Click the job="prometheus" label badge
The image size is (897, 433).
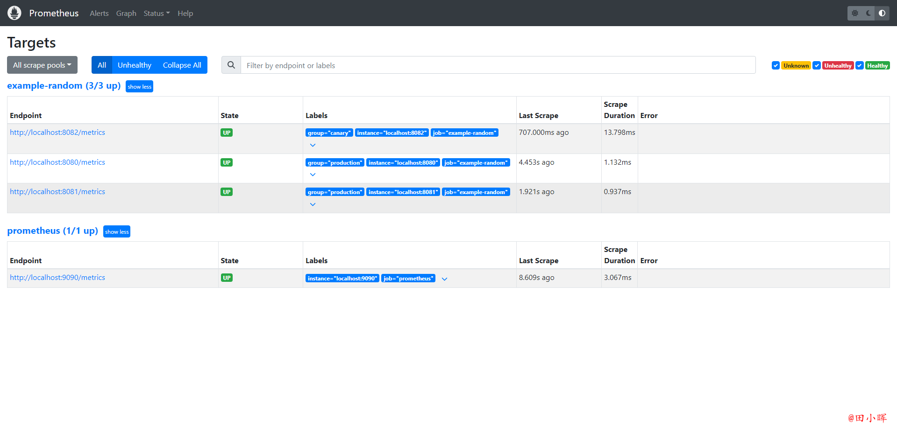click(408, 279)
